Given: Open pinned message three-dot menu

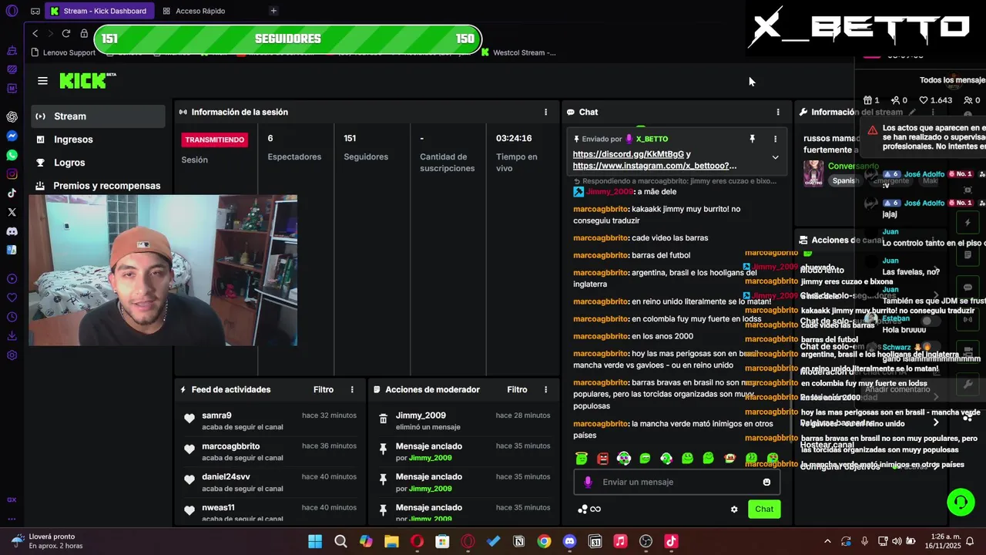Looking at the screenshot, I should tap(775, 139).
